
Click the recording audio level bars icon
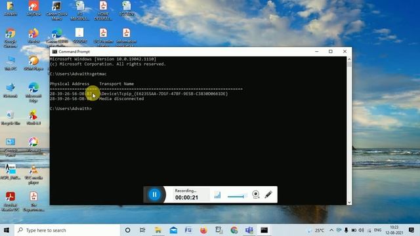217,195
